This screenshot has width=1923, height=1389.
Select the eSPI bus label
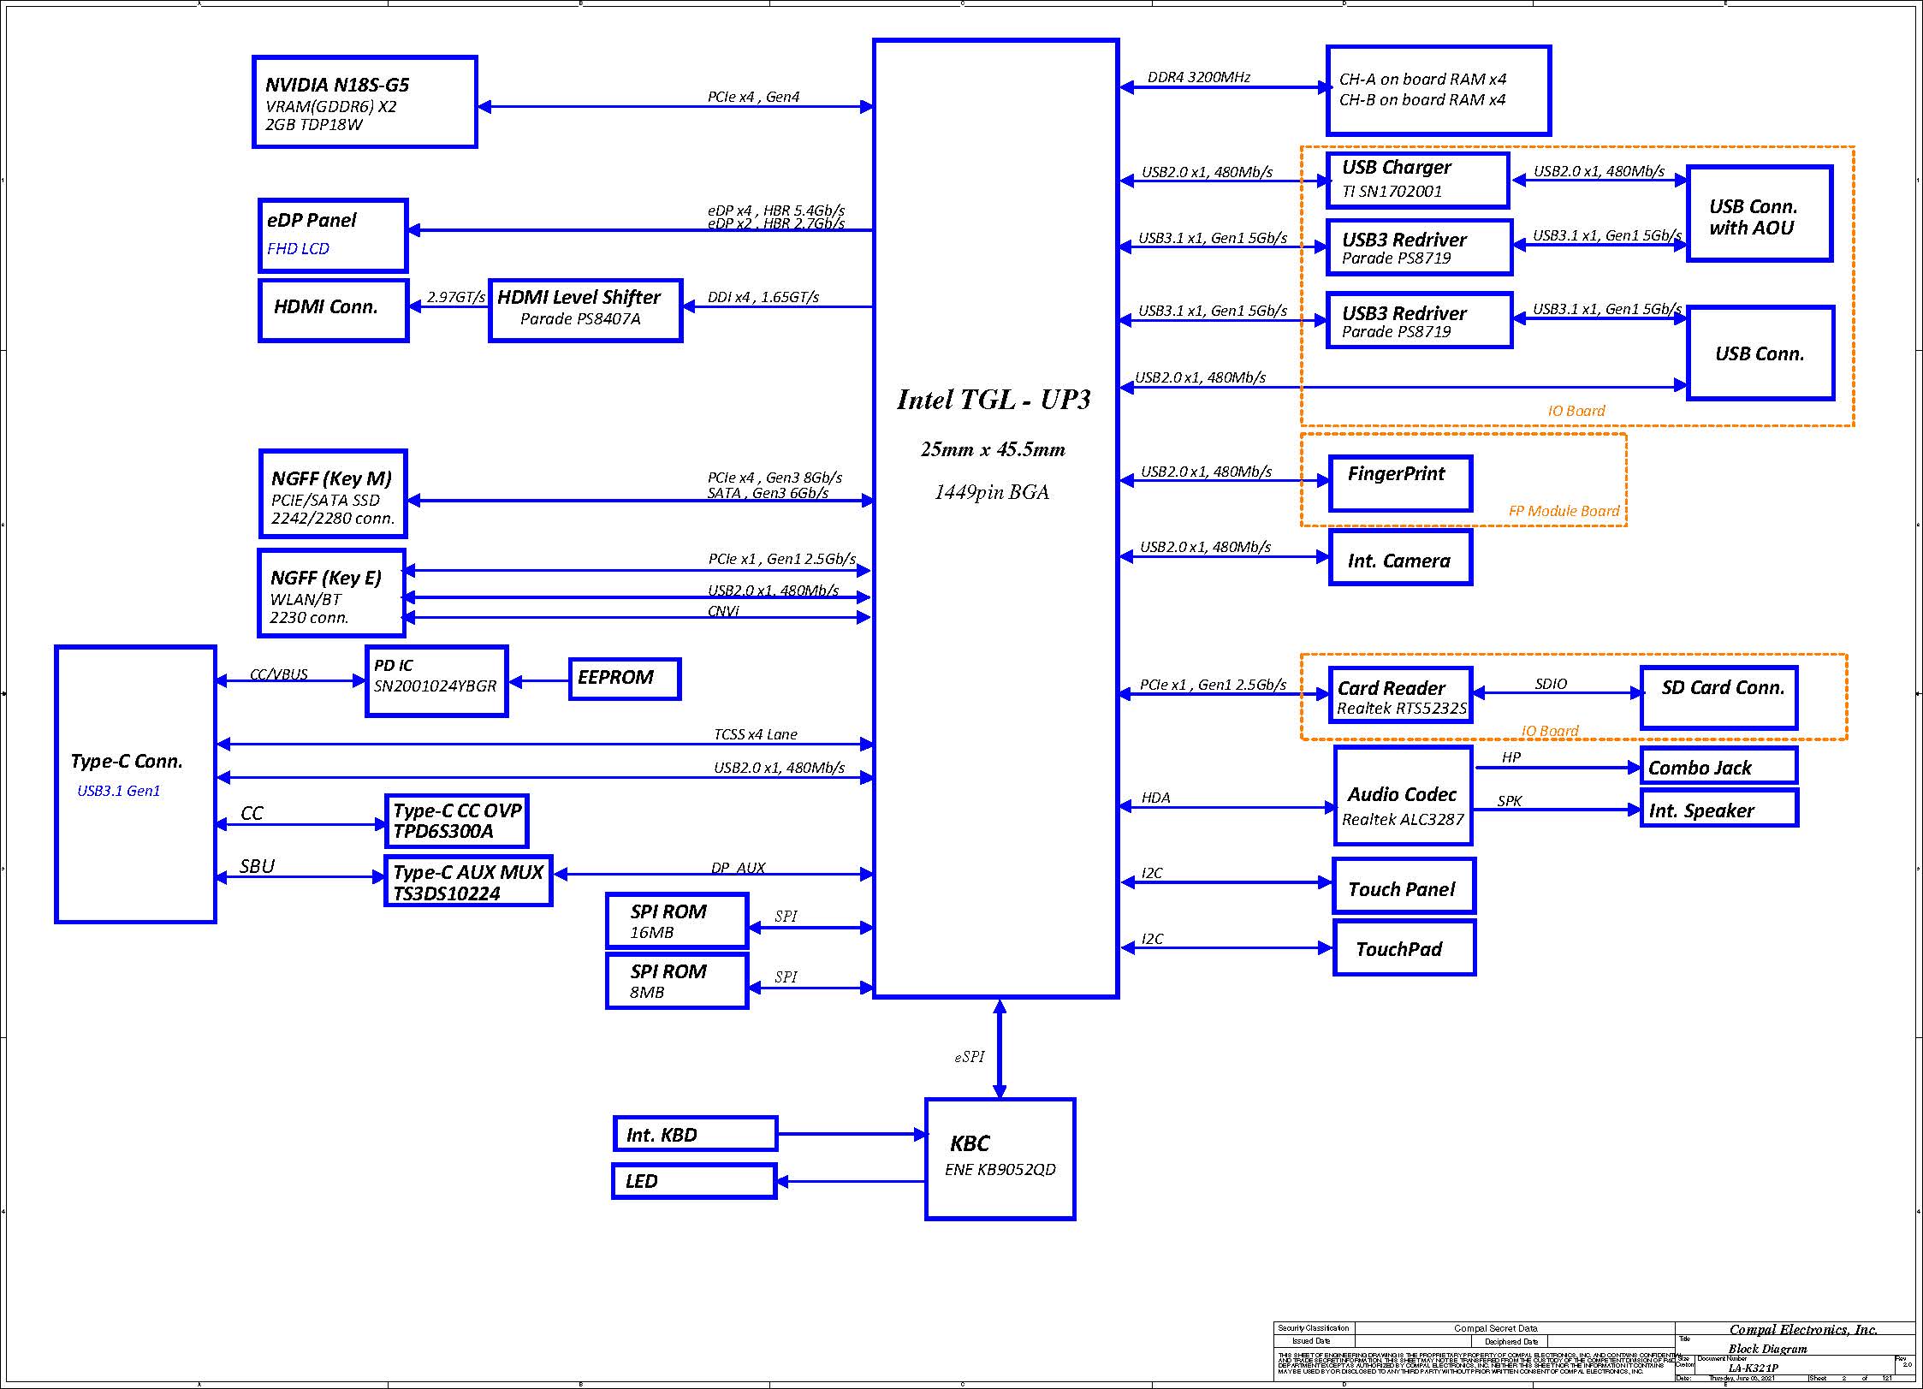point(970,1057)
